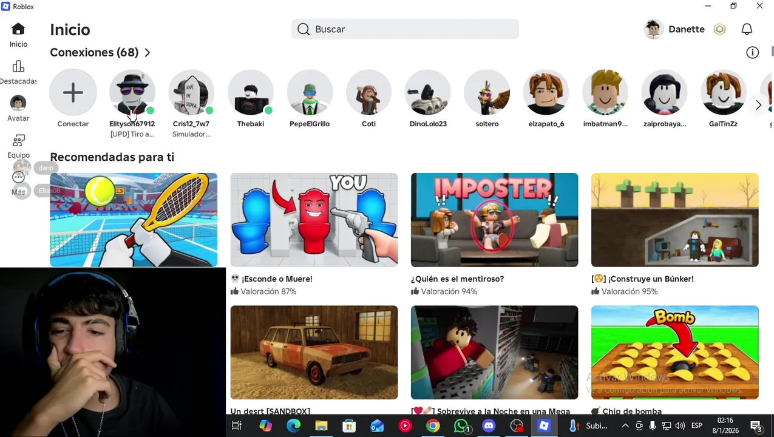Click the 'Valoración 94%' rating text
The height and width of the screenshot is (437, 774).
[x=449, y=292]
